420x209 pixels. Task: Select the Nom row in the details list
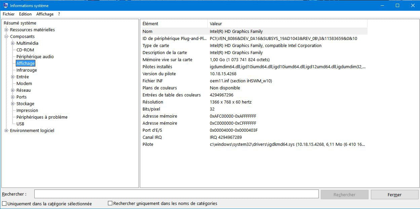[x=254, y=31]
